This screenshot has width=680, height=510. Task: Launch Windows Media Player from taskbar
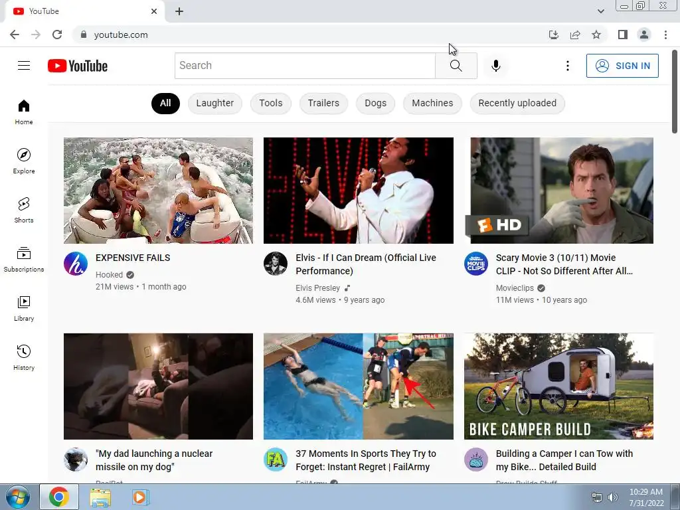139,497
